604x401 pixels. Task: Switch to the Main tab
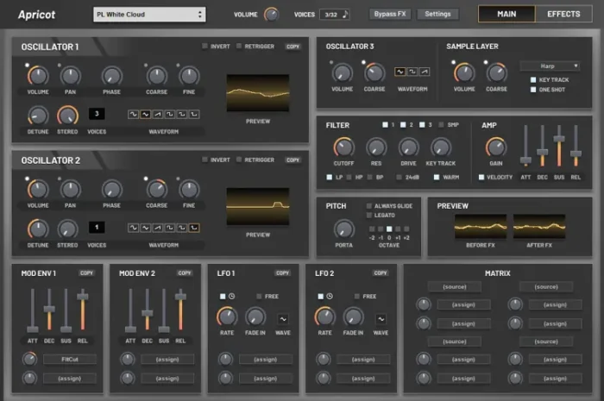click(x=506, y=14)
